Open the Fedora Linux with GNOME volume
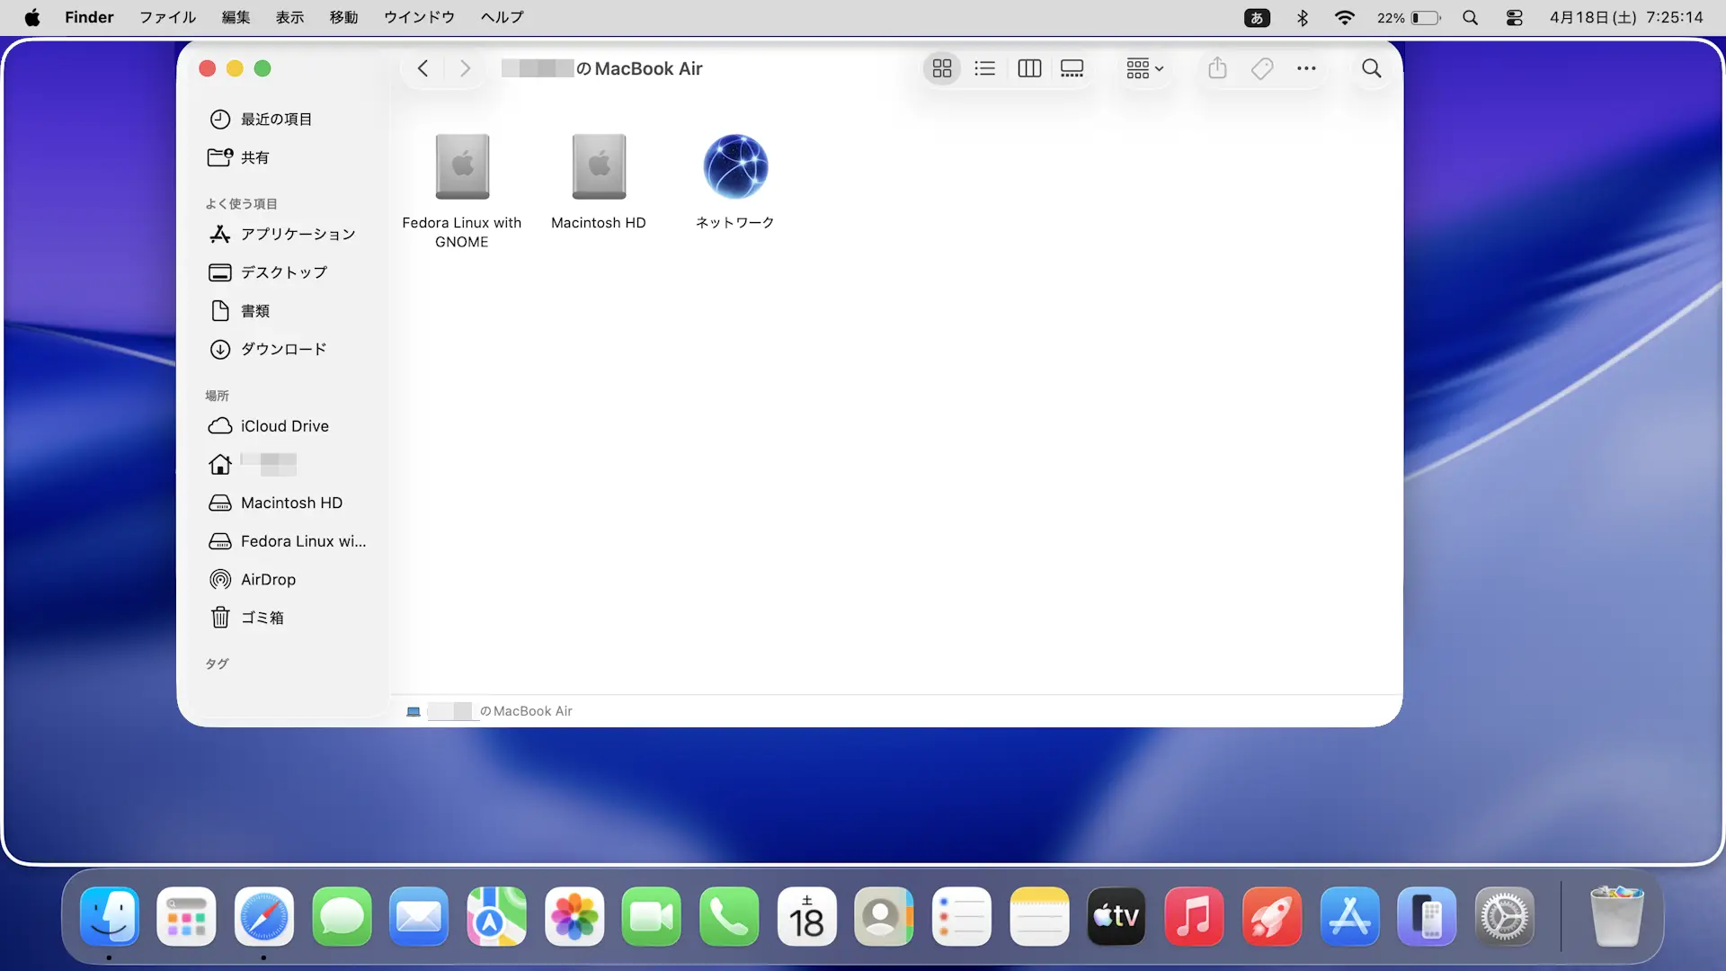 [462, 167]
